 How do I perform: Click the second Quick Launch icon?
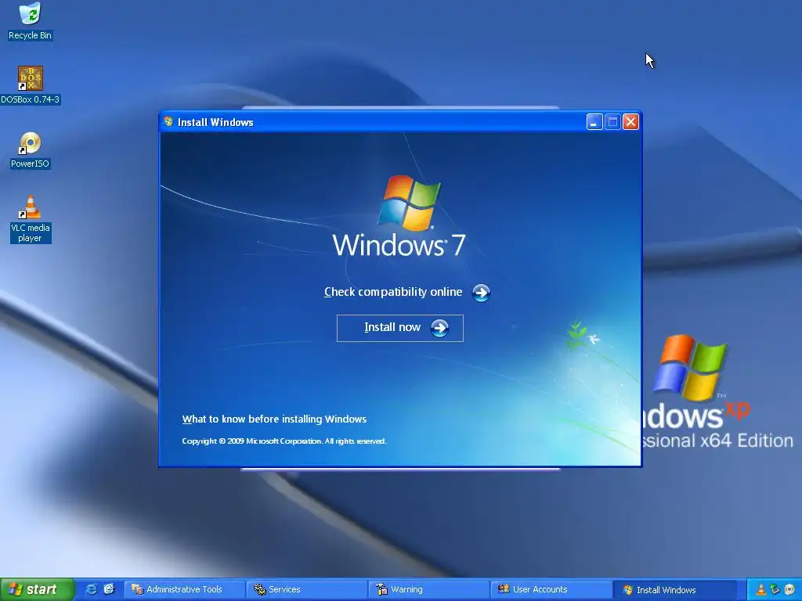pyautogui.click(x=109, y=589)
